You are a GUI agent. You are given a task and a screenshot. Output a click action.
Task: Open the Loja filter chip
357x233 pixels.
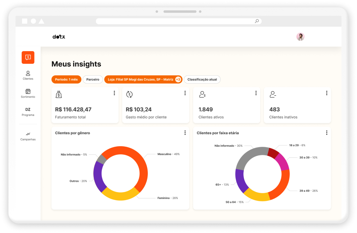click(x=143, y=79)
